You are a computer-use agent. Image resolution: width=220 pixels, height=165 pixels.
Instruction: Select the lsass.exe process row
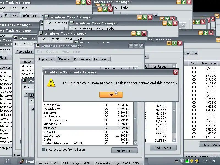tap(86, 112)
